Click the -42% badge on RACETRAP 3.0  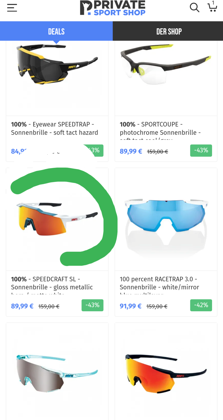(201, 305)
